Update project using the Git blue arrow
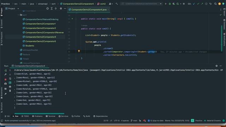226x127 pixels. 194,4
